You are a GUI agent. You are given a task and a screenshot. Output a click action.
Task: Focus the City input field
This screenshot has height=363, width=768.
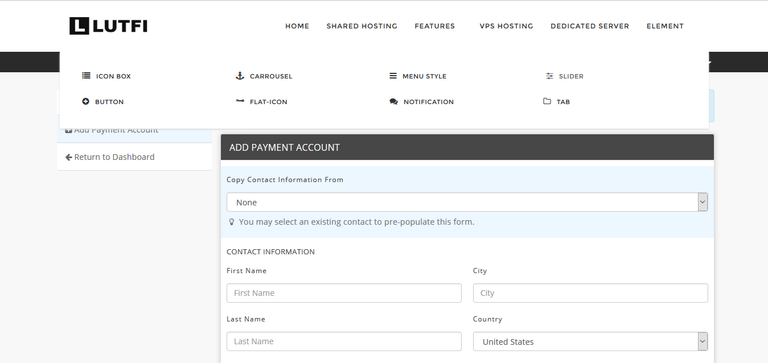(590, 293)
